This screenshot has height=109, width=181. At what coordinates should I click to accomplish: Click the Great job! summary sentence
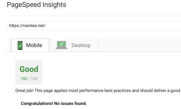pos(98,91)
